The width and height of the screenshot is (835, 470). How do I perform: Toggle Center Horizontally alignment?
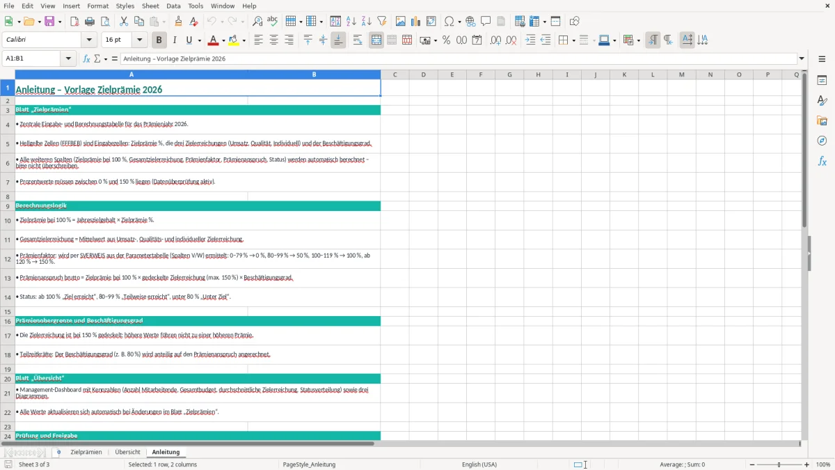click(274, 40)
